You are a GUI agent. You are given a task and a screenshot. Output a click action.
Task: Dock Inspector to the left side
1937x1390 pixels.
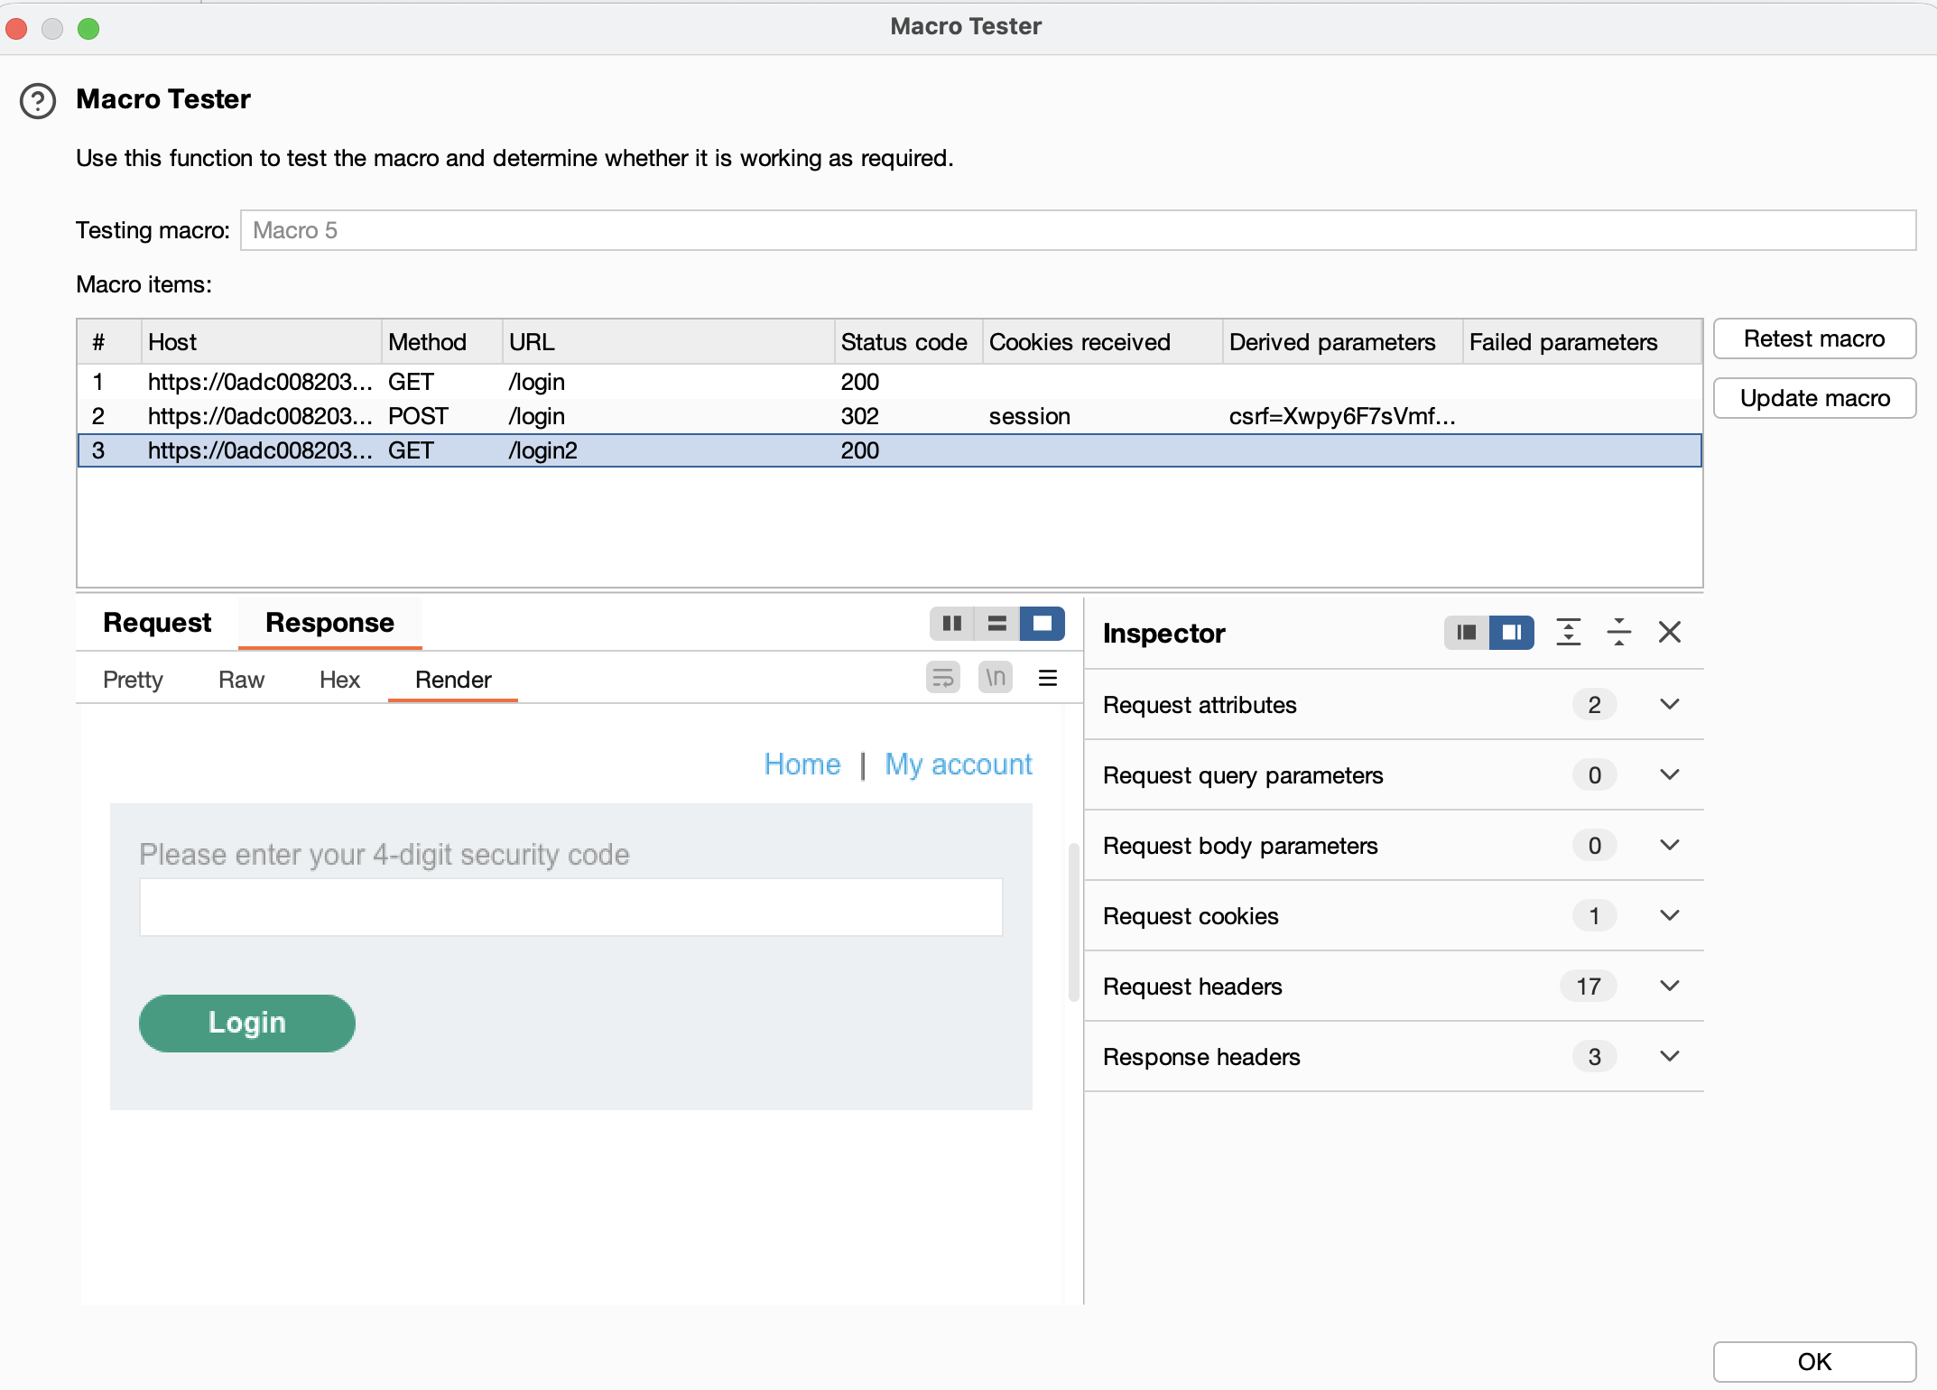click(x=1466, y=633)
